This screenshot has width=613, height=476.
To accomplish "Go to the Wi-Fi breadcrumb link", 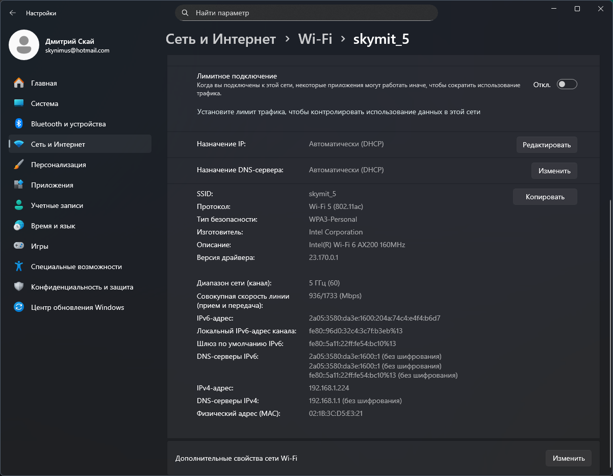I will (x=315, y=39).
